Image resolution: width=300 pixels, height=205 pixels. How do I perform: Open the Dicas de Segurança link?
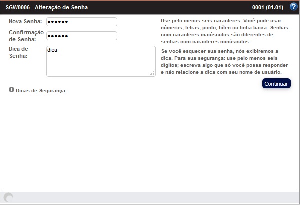pos(40,91)
